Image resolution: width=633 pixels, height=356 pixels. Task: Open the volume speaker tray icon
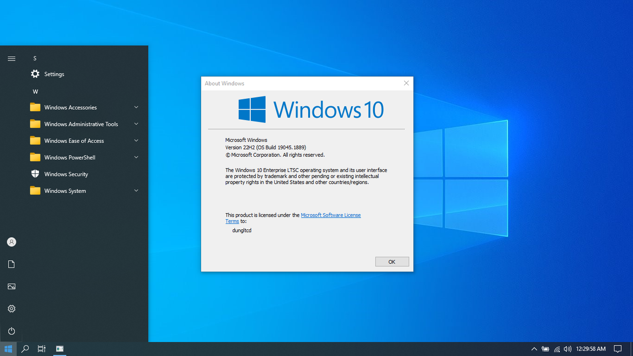[x=567, y=349]
